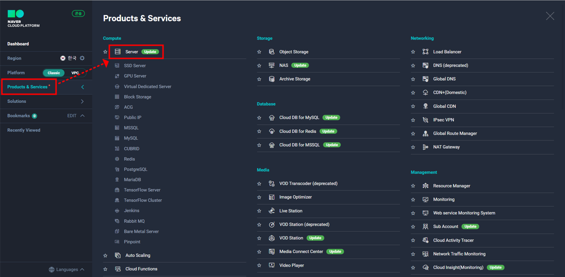565x277 pixels.
Task: Open Dashboard in the sidebar
Action: 18,44
